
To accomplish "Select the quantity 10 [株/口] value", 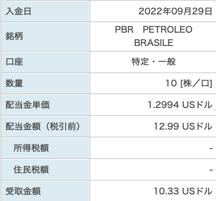I will (x=189, y=84).
